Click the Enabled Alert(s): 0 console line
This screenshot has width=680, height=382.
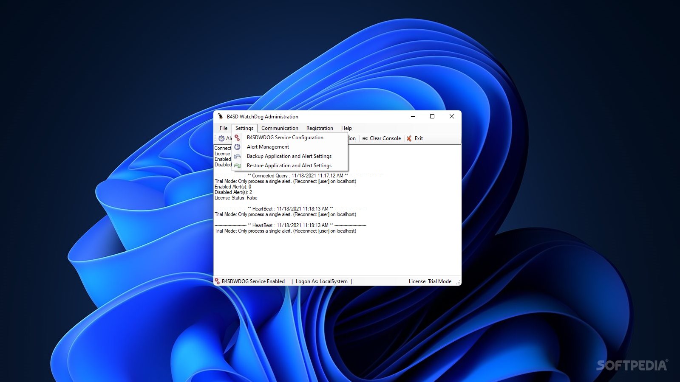(233, 187)
